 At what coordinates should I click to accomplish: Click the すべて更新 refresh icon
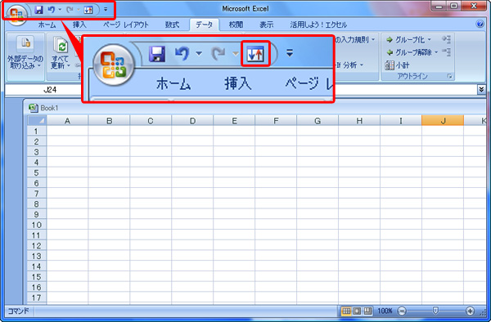(60, 45)
